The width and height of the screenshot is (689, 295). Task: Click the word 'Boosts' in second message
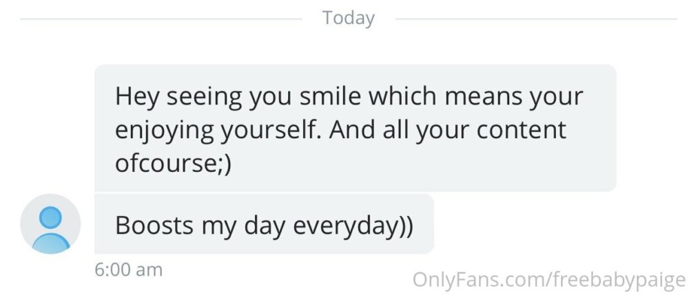coord(154,226)
